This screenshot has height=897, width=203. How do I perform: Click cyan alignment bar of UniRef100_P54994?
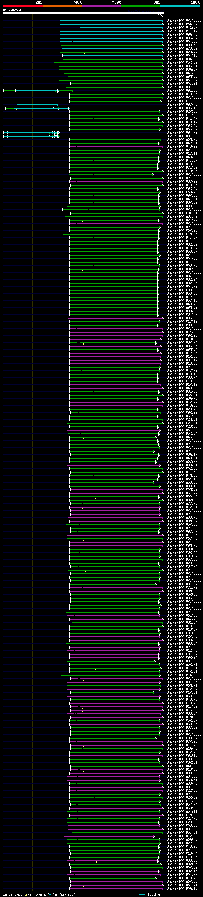click(111, 24)
